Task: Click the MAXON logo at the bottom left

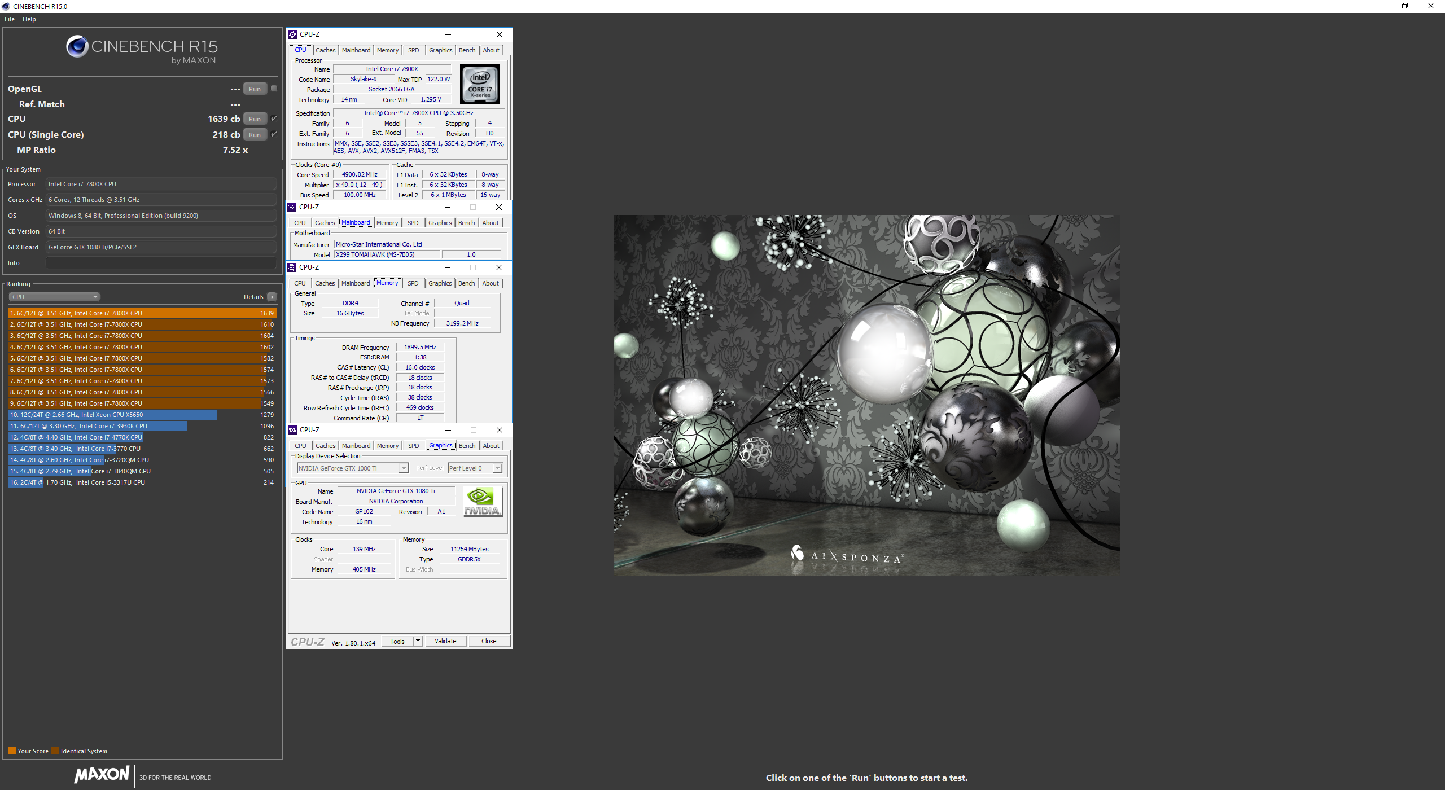Action: [x=102, y=775]
